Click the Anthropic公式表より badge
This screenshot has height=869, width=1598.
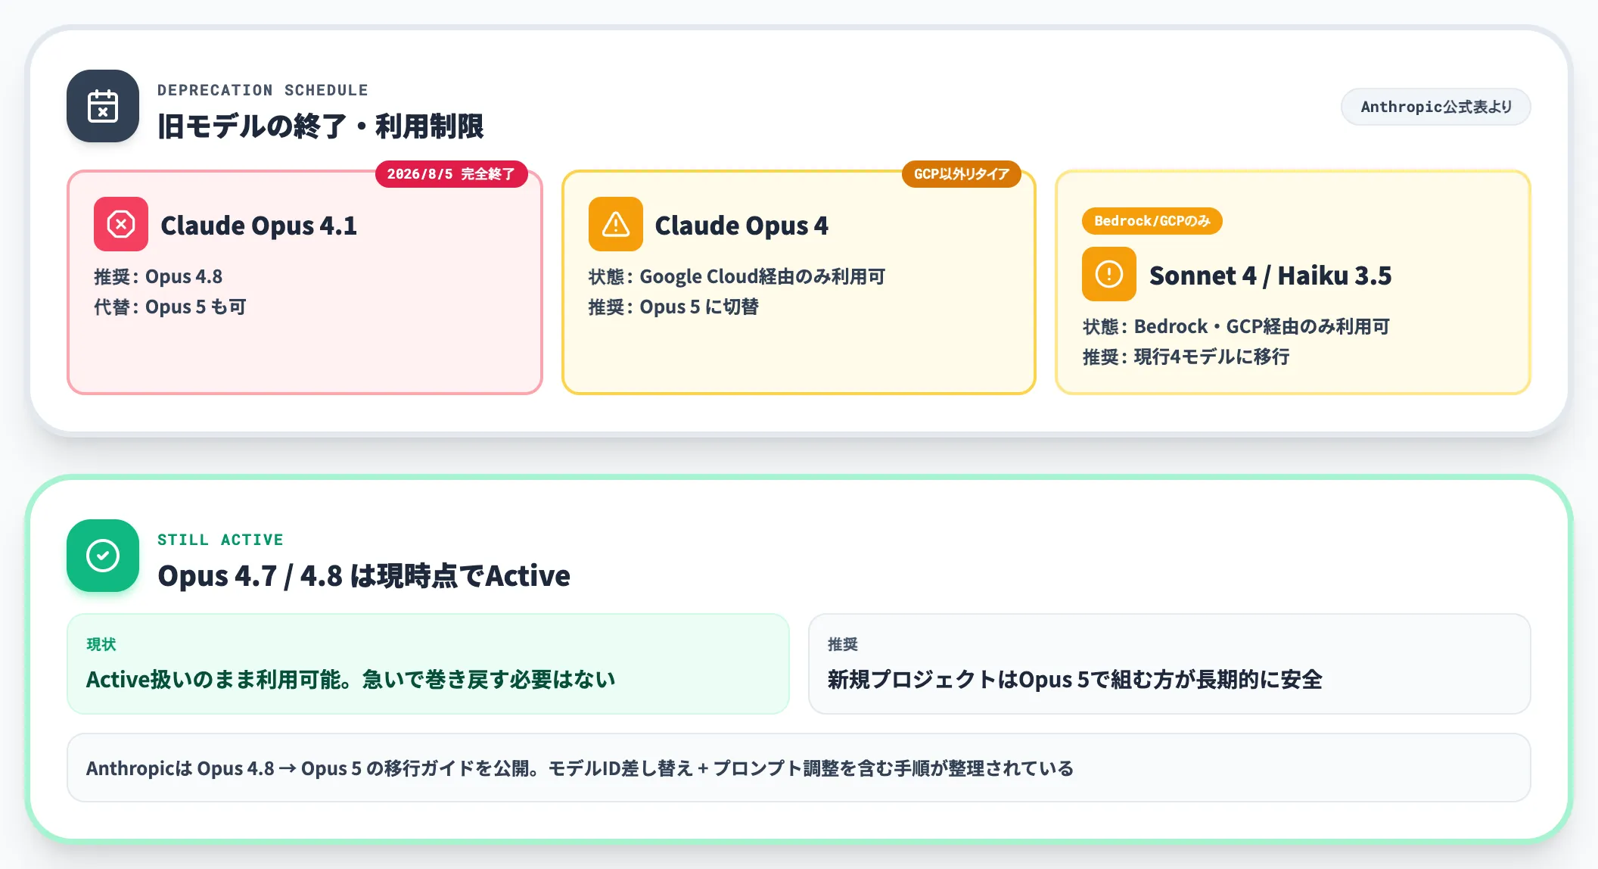pyautogui.click(x=1436, y=107)
